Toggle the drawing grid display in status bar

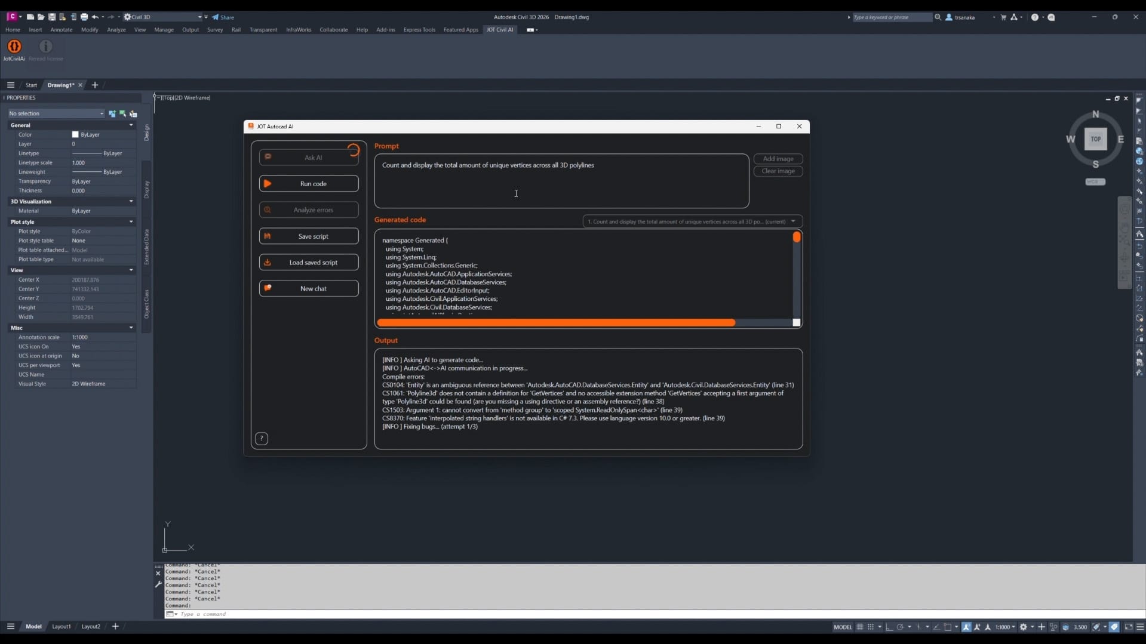point(860,627)
